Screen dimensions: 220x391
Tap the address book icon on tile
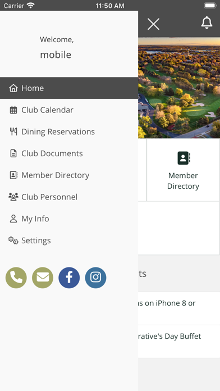tap(184, 158)
